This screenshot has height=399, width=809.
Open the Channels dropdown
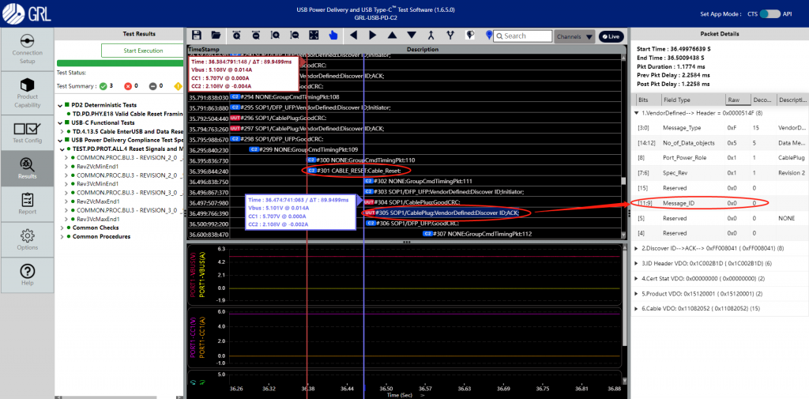[574, 36]
